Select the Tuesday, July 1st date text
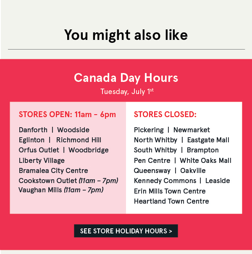The height and width of the screenshot is (254, 252). click(x=126, y=91)
